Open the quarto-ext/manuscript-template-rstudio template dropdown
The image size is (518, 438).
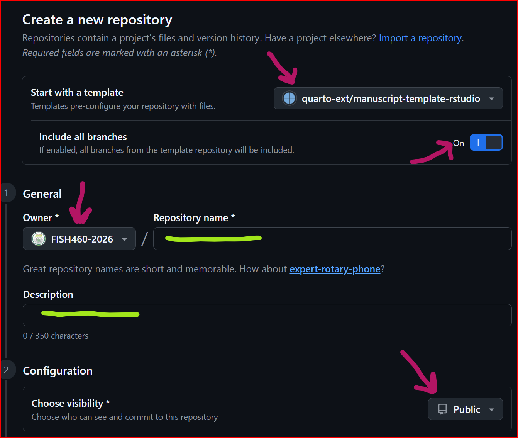(x=388, y=98)
